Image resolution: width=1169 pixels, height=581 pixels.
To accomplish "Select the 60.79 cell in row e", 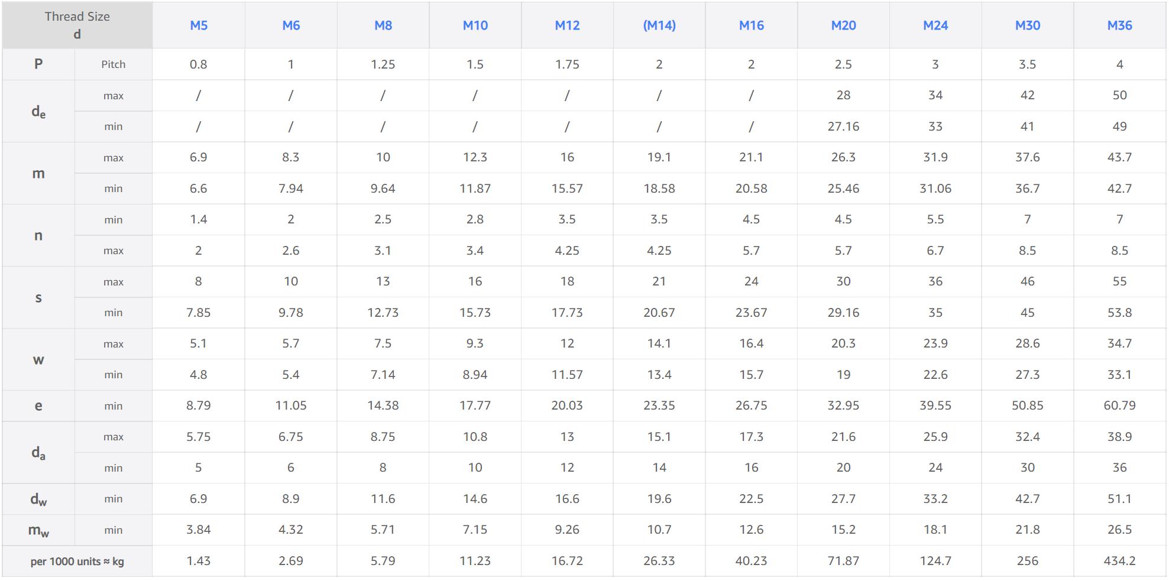I will [x=1119, y=405].
